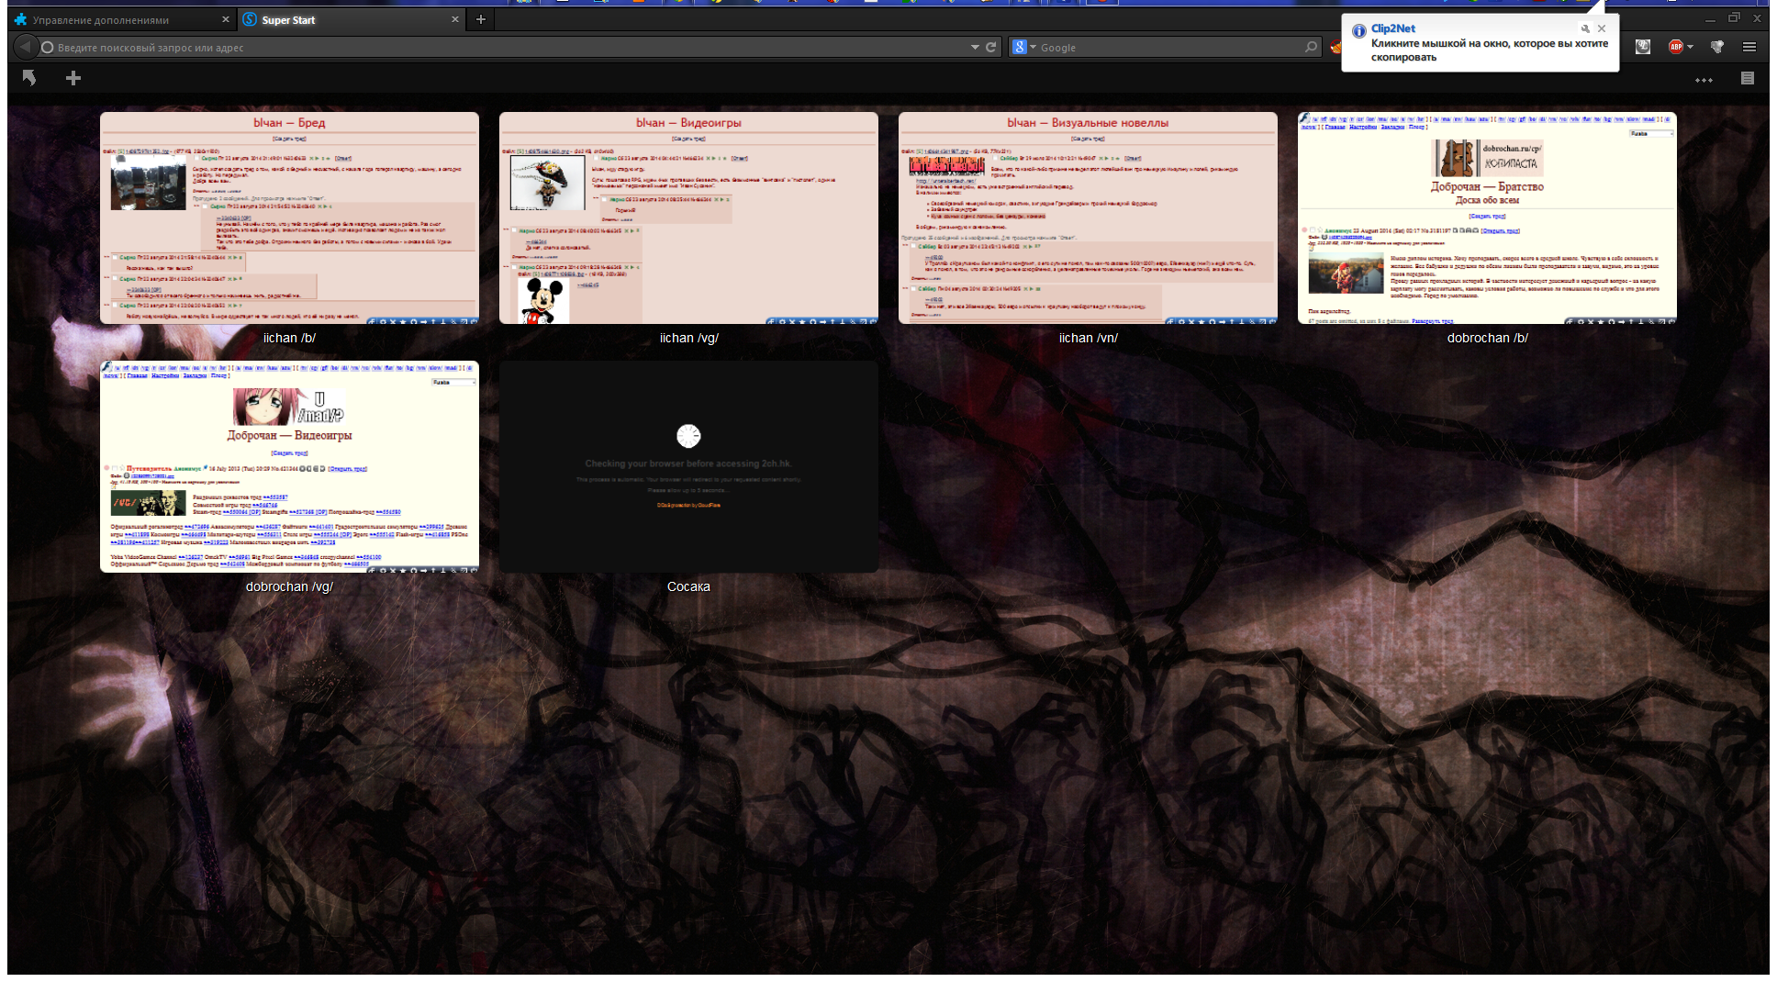
Task: Click the iichan /vg/ caption
Action: coord(688,338)
